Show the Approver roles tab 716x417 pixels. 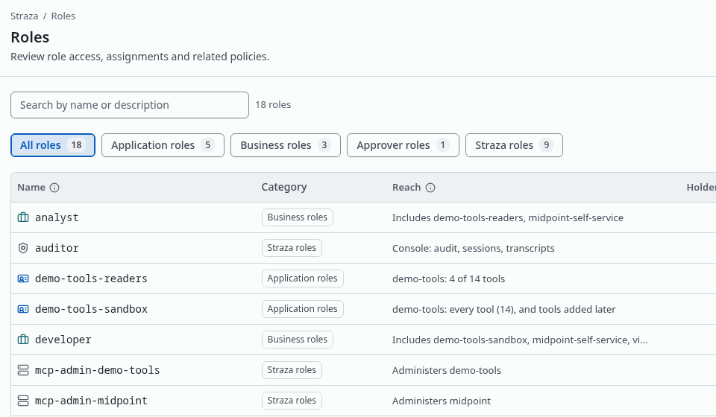tap(403, 145)
